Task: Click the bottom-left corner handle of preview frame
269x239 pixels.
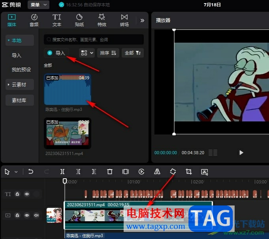Action: pyautogui.click(x=174, y=134)
